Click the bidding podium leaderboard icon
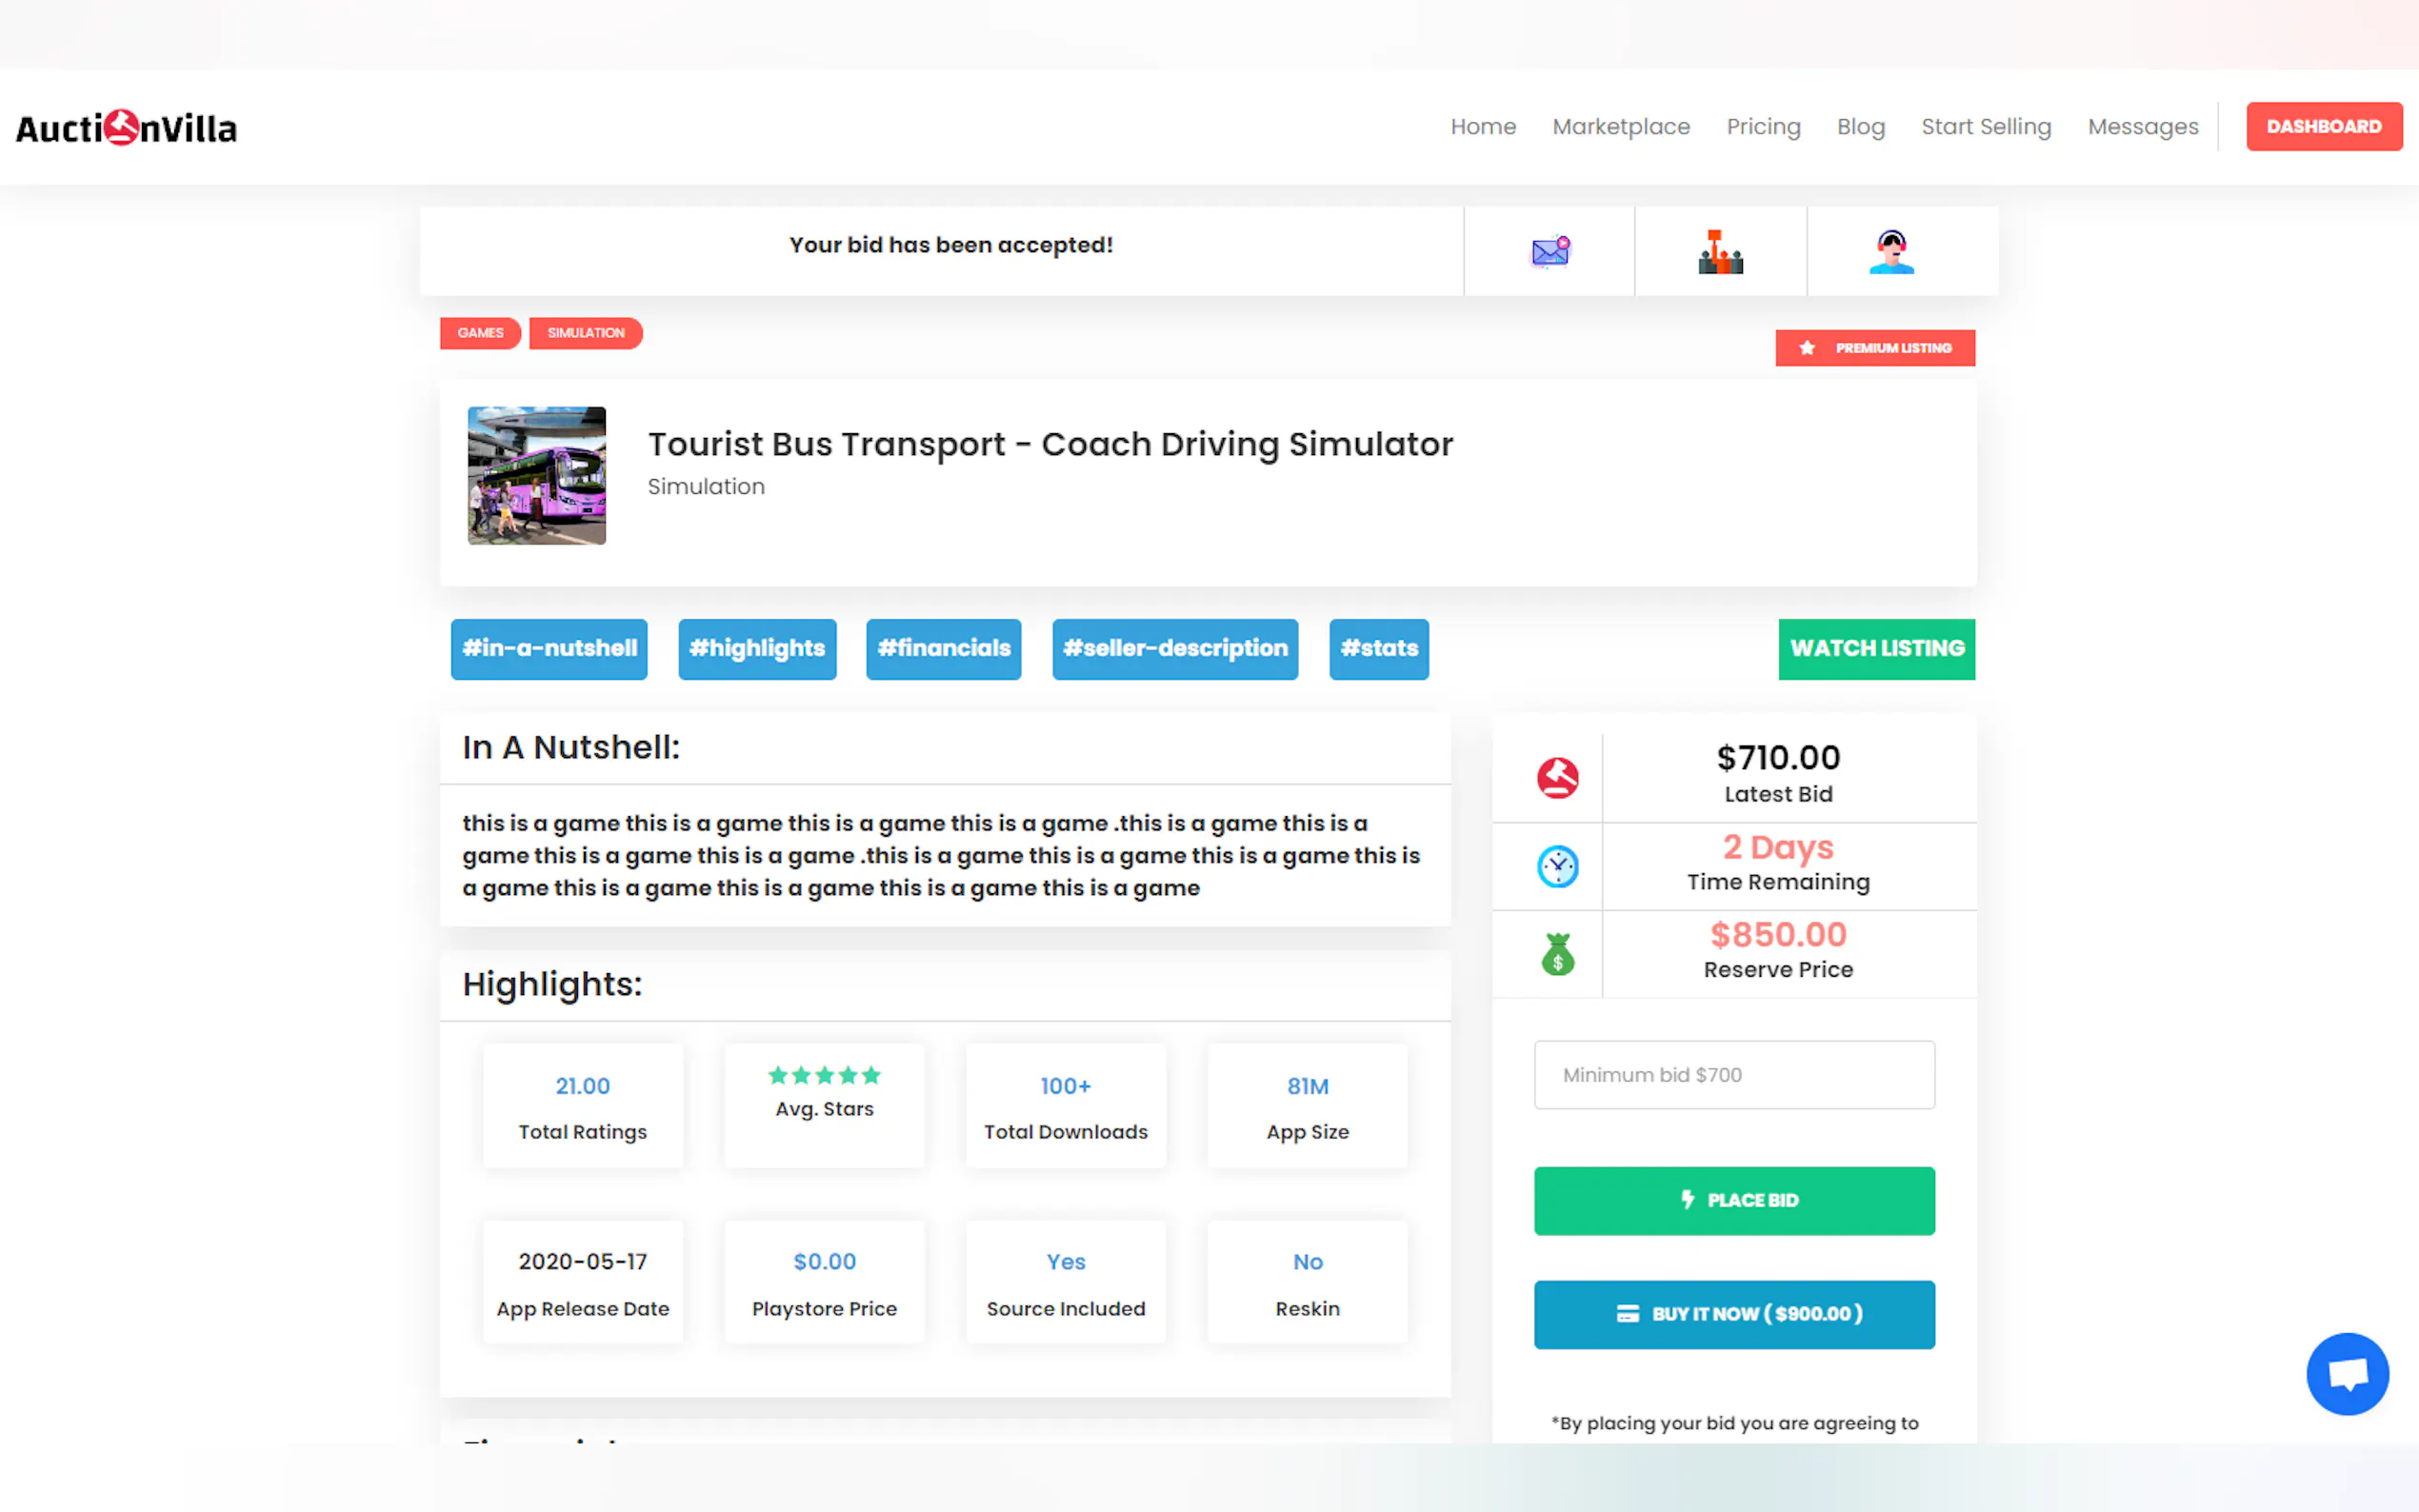2419x1512 pixels. coord(1720,251)
